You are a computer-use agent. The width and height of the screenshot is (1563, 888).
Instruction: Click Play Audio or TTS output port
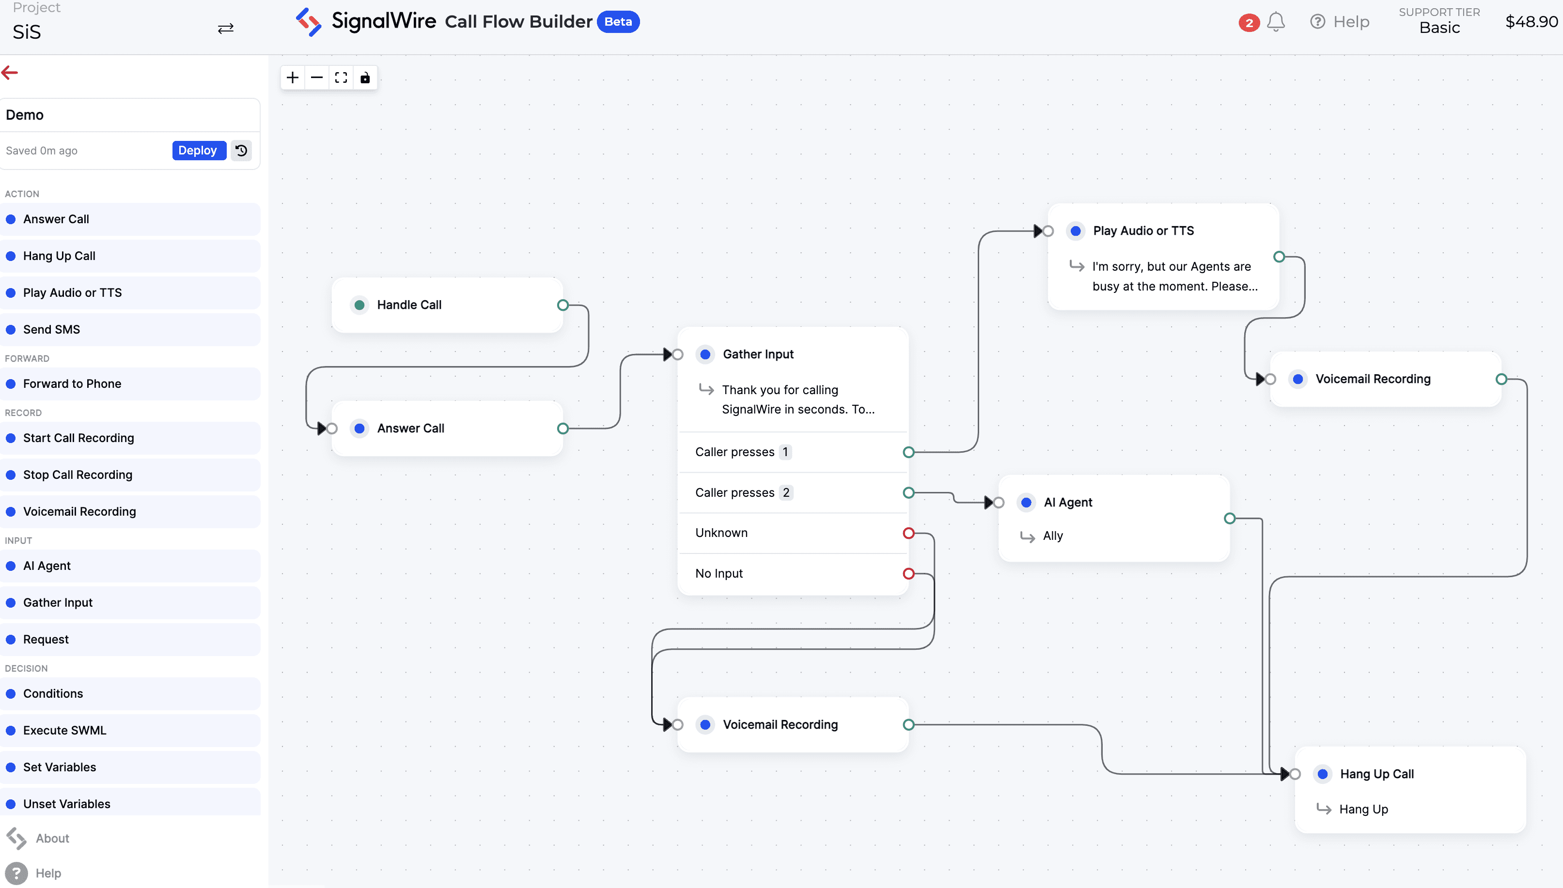coord(1279,257)
